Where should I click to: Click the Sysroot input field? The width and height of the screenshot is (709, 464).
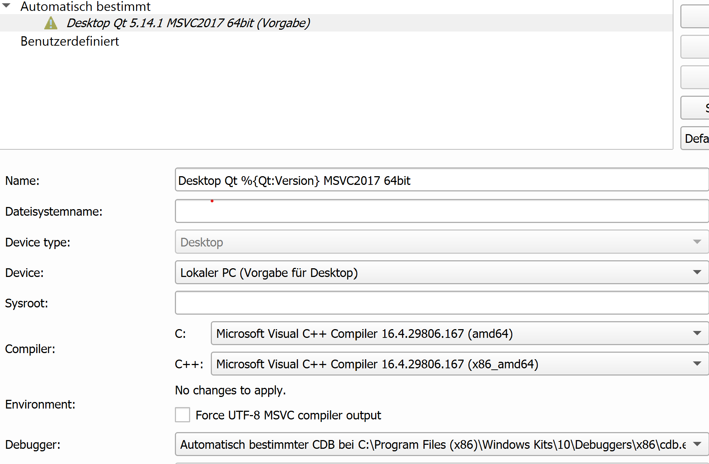[x=441, y=303]
